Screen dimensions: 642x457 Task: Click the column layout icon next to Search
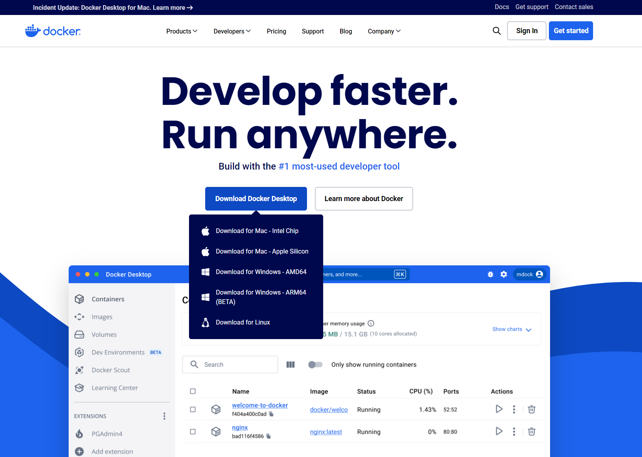tap(290, 364)
